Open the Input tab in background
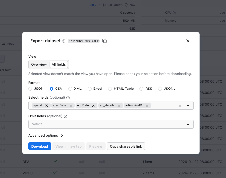This screenshot has width=226, height=178. [8, 44]
